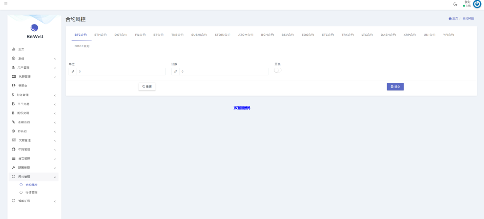The width and height of the screenshot is (484, 219).
Task: Switch to the ETH合约 tab
Action: [101, 35]
